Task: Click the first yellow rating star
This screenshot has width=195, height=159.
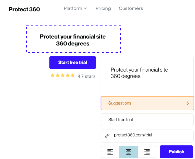Action: tap(53, 76)
